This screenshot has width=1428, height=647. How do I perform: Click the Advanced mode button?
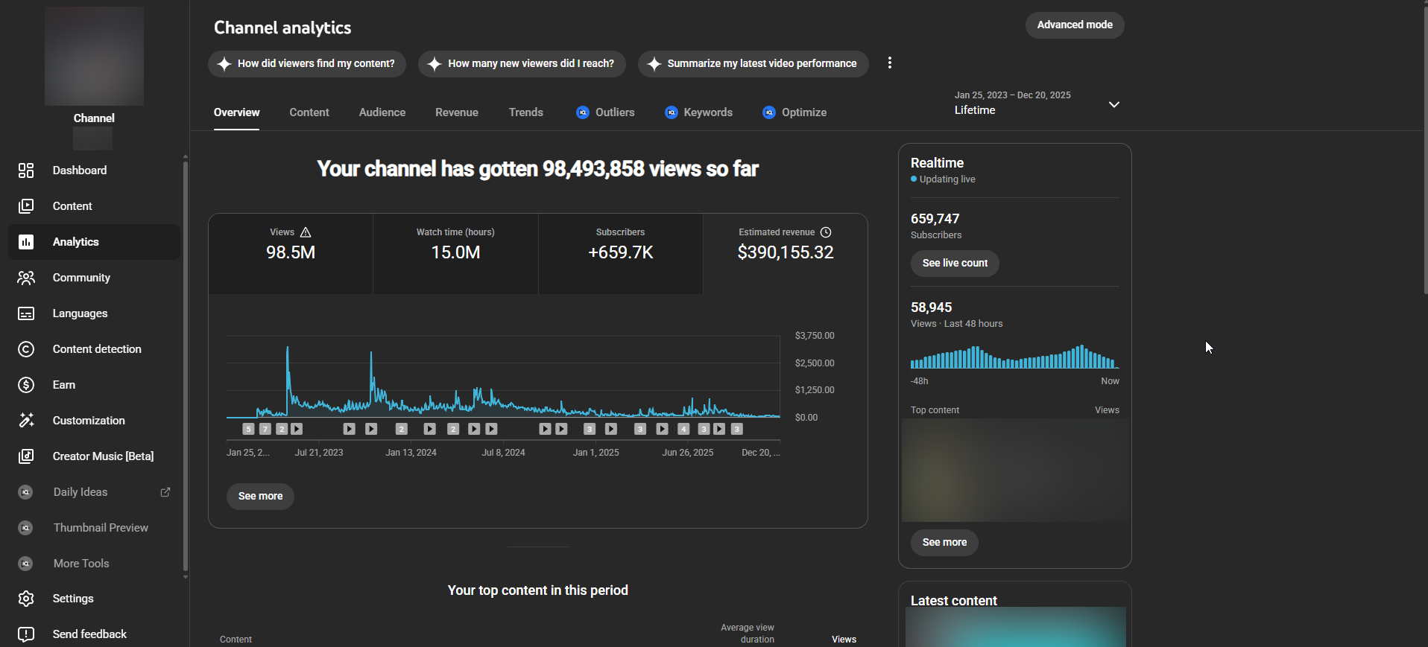pyautogui.click(x=1074, y=25)
